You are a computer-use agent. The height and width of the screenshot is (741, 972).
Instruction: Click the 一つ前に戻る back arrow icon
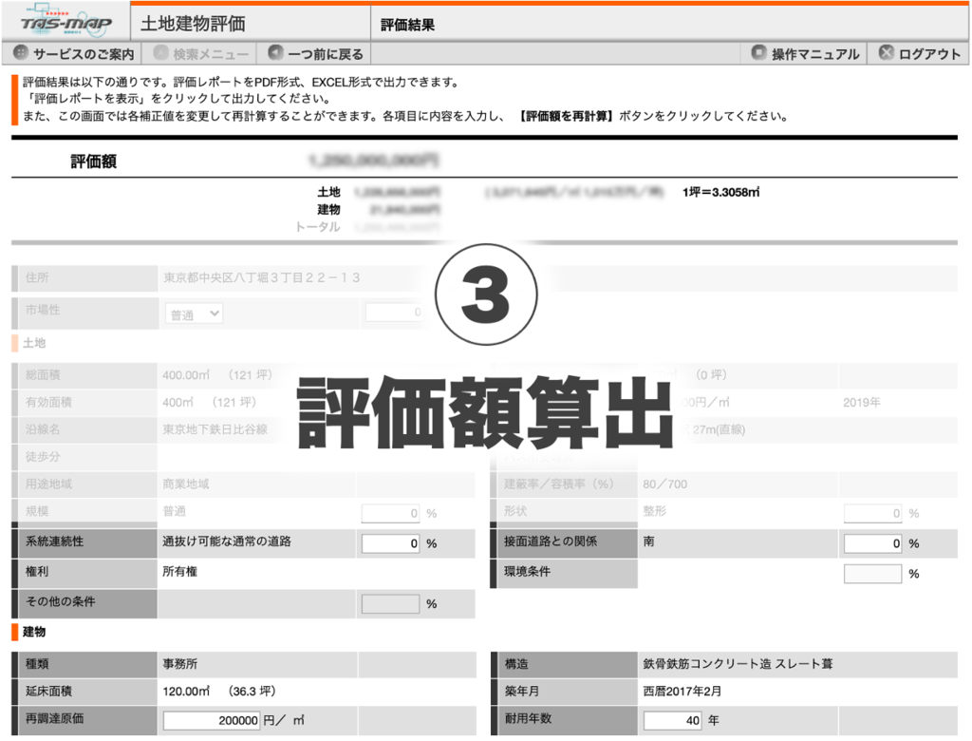point(274,53)
